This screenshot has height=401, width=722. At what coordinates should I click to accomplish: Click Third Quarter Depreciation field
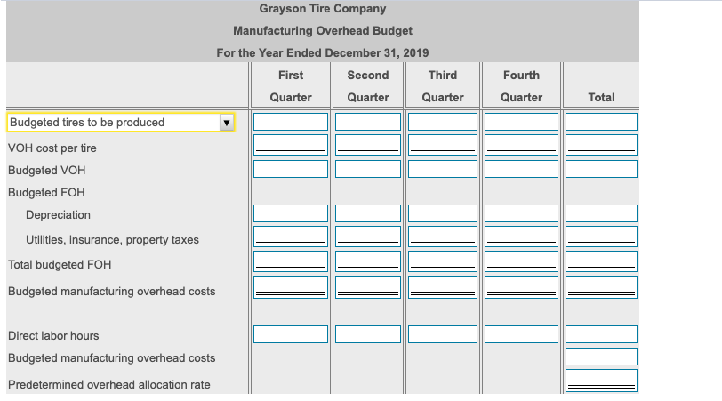[443, 213]
